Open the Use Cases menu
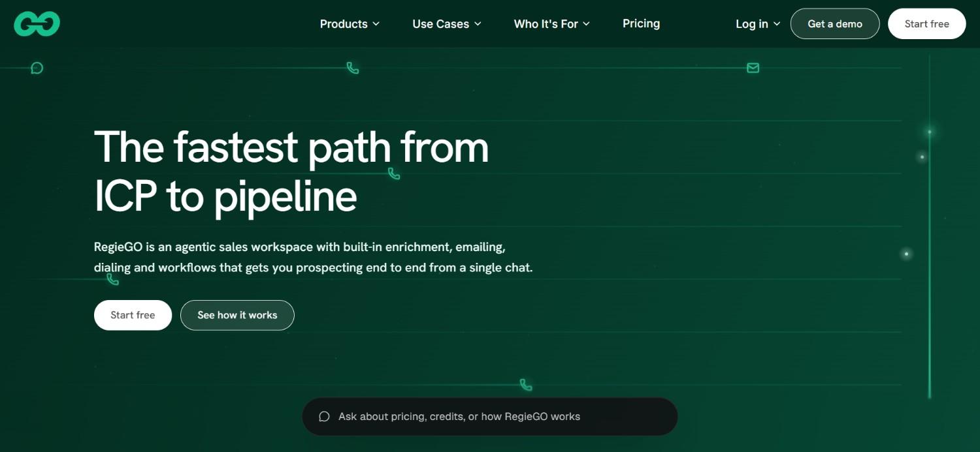The width and height of the screenshot is (980, 452). 447,24
